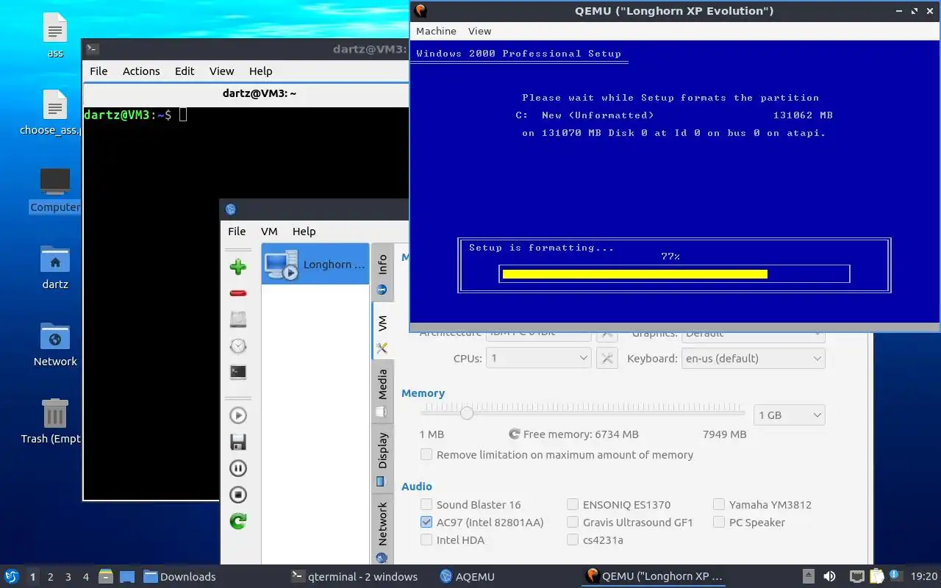Click the memory slider handle
Viewport: 941px width, 588px height.
click(467, 414)
